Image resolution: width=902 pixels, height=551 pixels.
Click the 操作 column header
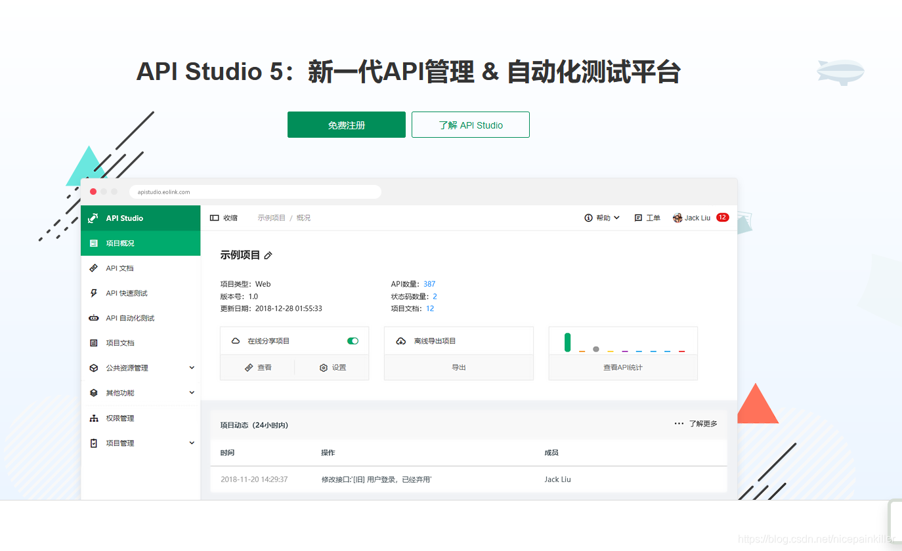(x=328, y=453)
